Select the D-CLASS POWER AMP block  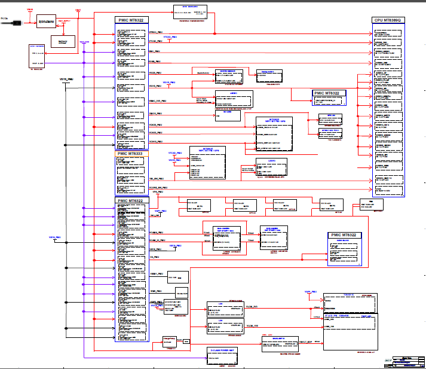222,356
